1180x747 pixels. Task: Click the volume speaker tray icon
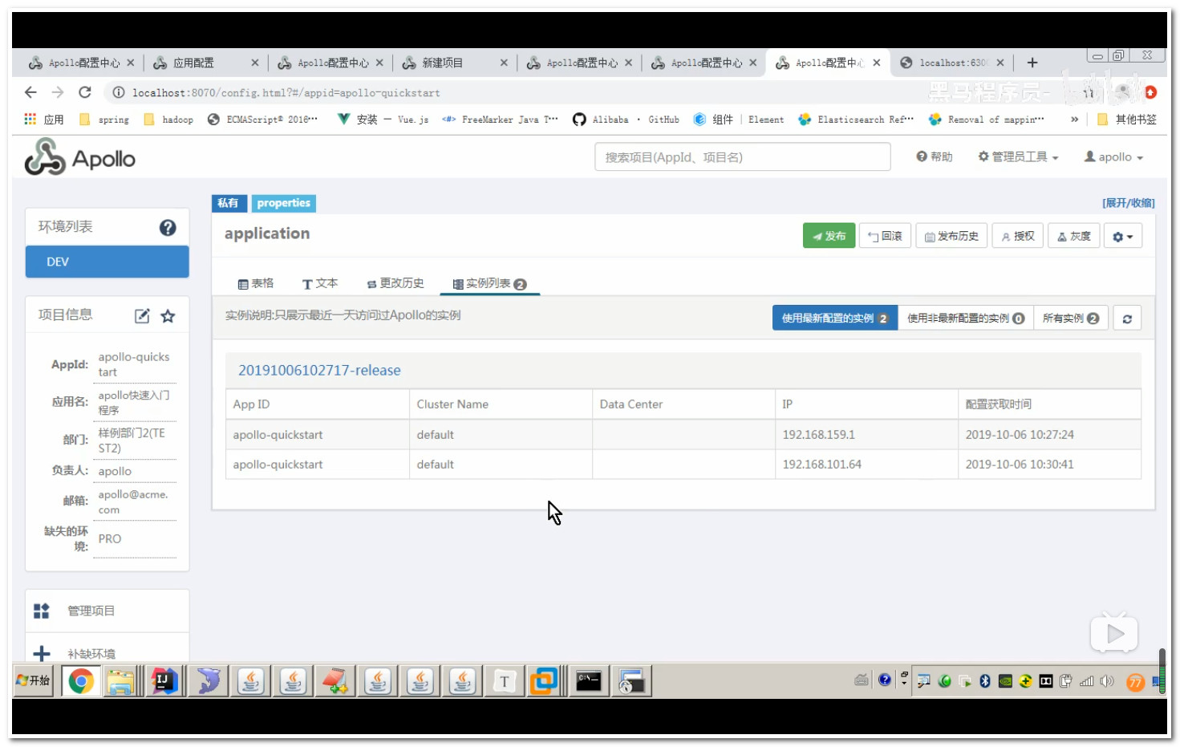pyautogui.click(x=1107, y=681)
